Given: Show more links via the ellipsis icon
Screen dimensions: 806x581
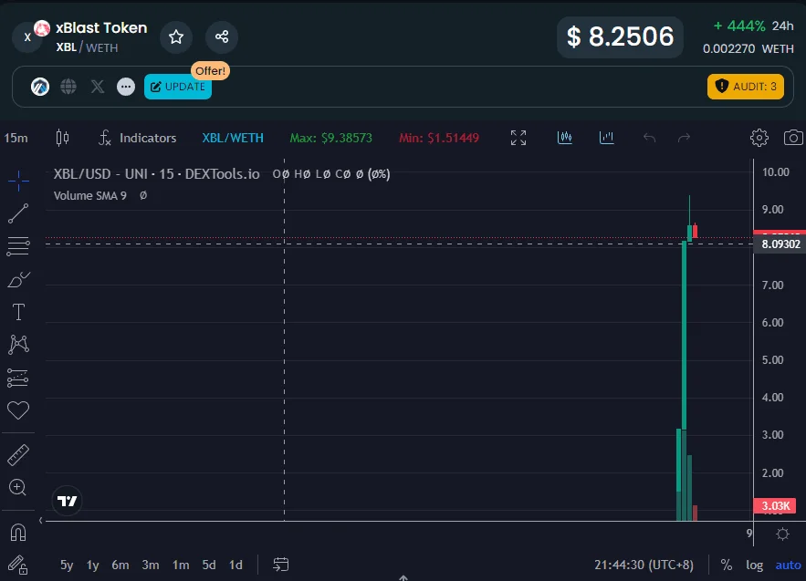Looking at the screenshot, I should pos(126,87).
